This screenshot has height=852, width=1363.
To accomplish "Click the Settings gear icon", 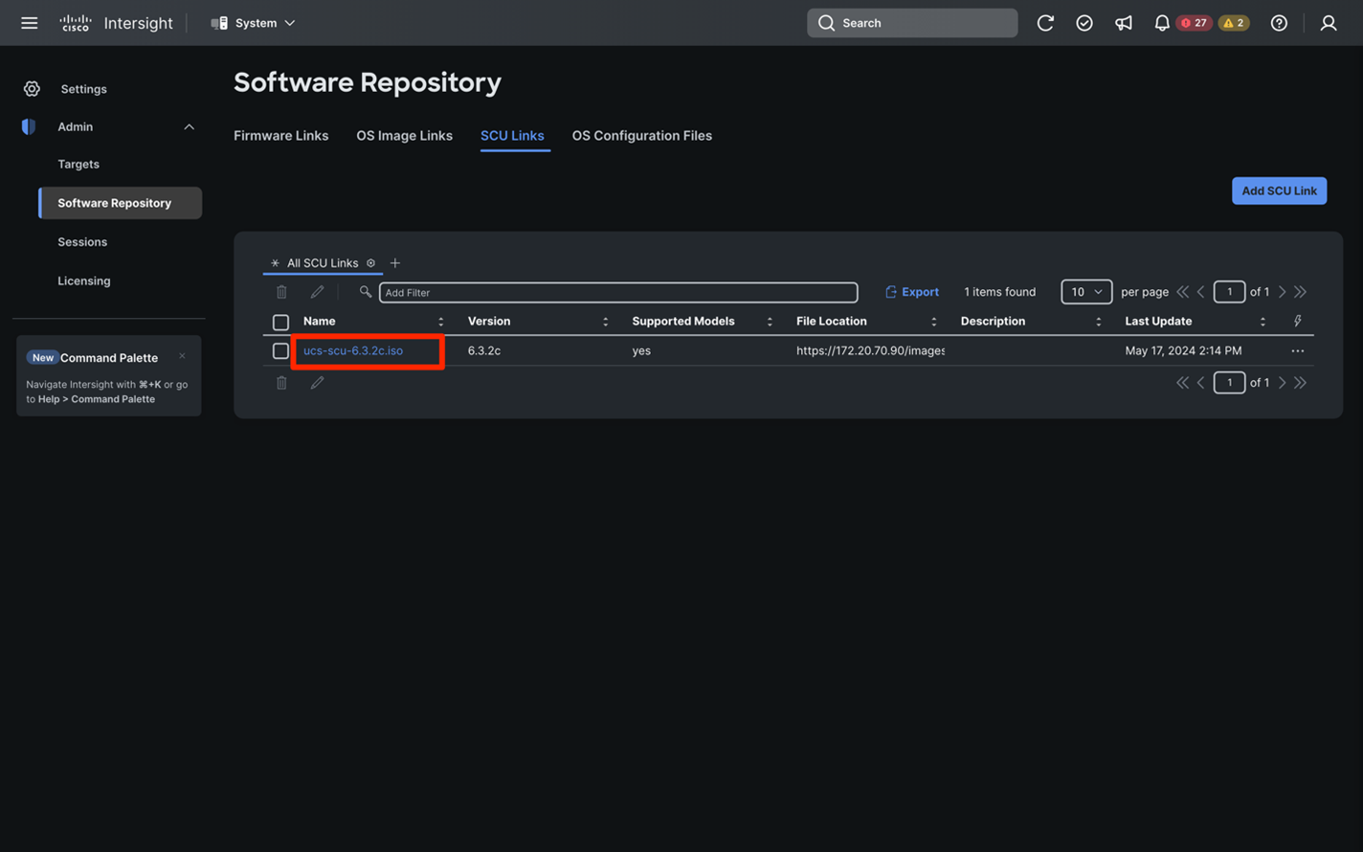I will click(32, 89).
